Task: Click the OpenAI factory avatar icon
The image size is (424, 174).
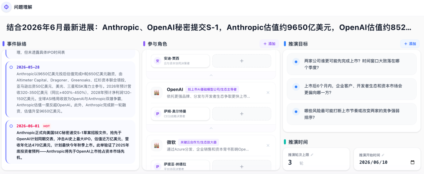Action: [x=157, y=93]
